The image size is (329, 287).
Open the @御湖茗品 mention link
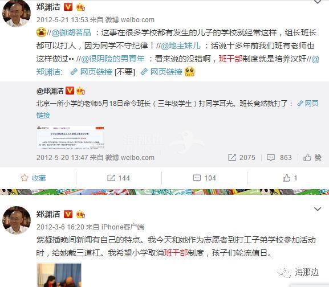click(x=71, y=33)
